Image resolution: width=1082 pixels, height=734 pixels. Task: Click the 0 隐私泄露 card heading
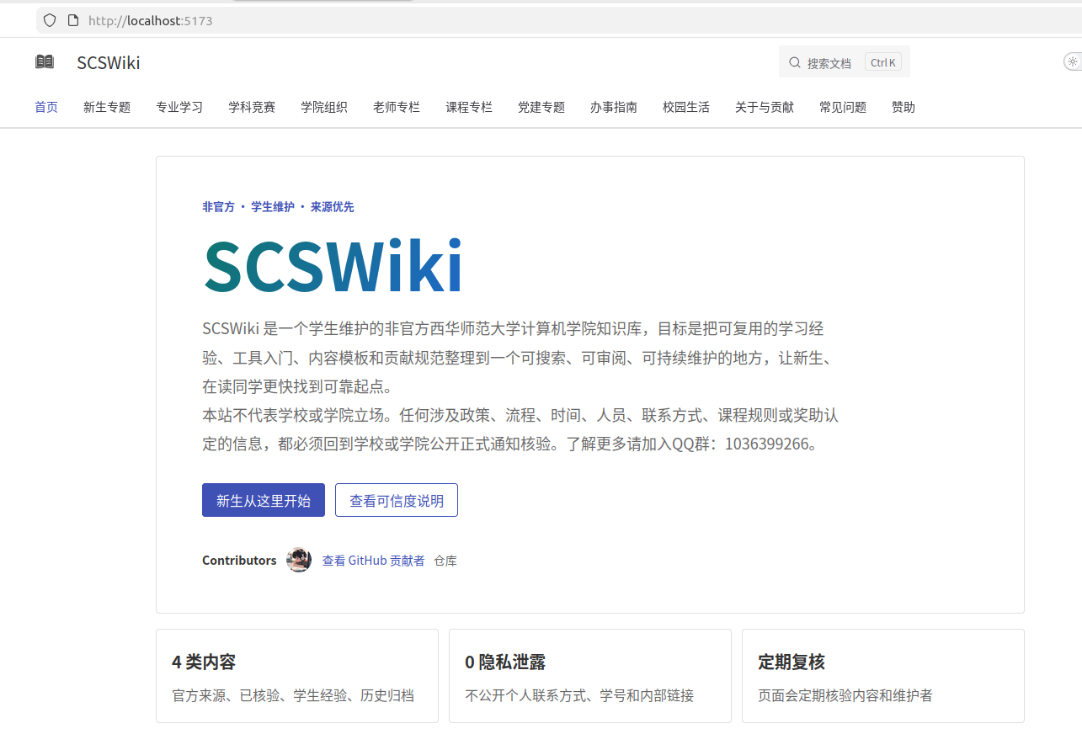(505, 662)
